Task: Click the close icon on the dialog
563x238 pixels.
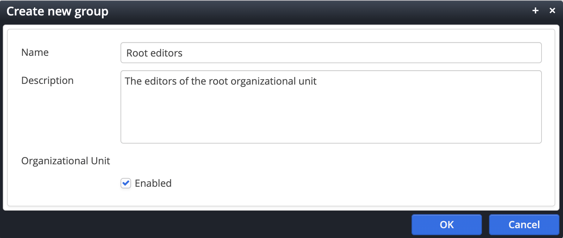Action: pyautogui.click(x=552, y=11)
